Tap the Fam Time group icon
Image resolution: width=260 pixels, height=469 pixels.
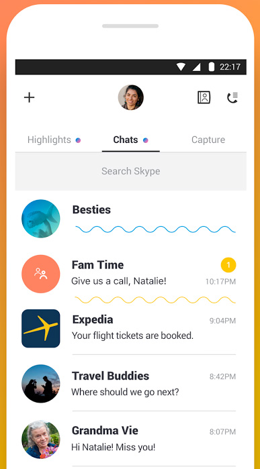41,274
